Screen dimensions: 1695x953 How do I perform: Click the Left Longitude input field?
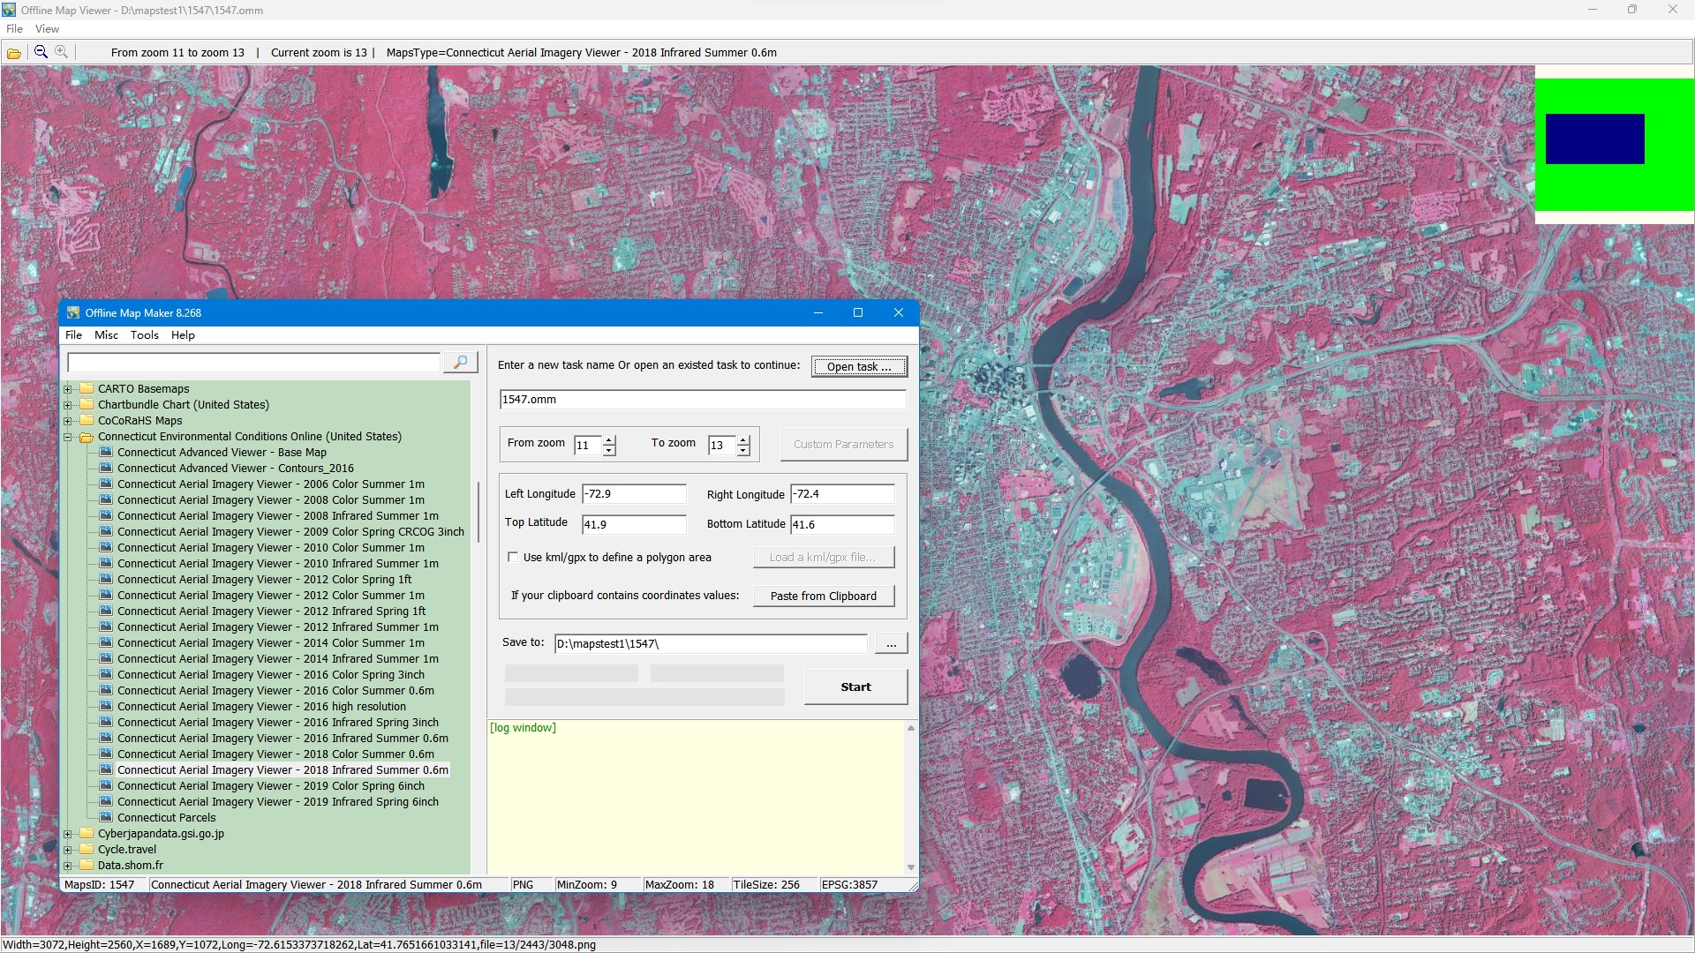point(634,493)
